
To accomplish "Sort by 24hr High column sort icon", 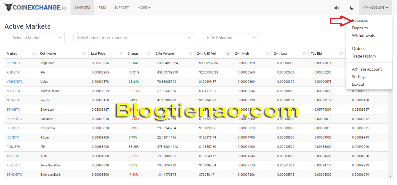I will pyautogui.click(x=268, y=54).
